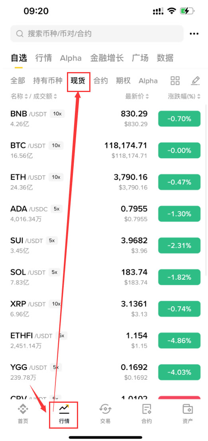Open 广场 square top tab
The height and width of the screenshot is (441, 208).
(x=140, y=58)
